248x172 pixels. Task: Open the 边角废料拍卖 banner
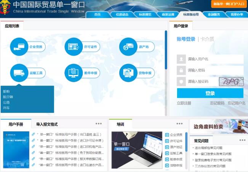pos(219,126)
